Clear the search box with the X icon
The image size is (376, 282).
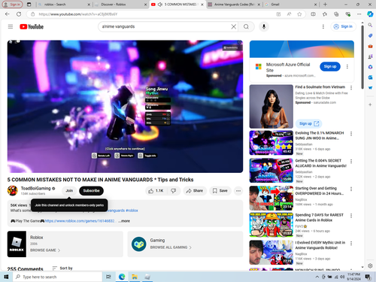coord(233,26)
